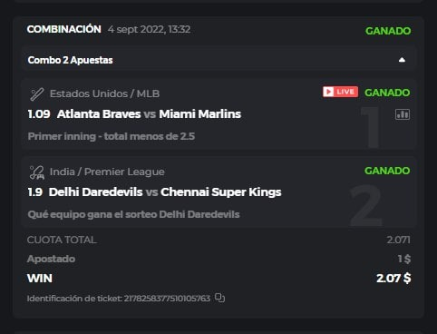Viewport: 437px width, 334px height.
Task: Collapse the Combo 2 Apuestas section
Action: point(402,60)
